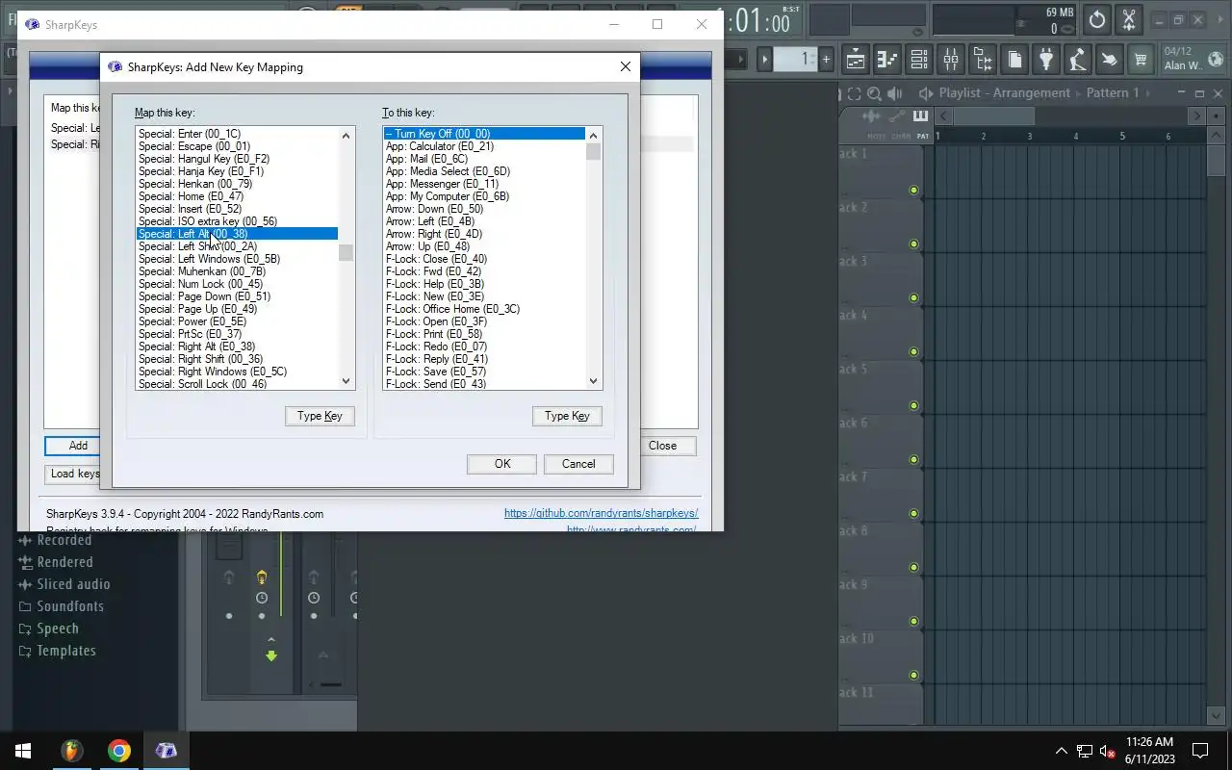Click up arrow of To this key list
This screenshot has width=1232, height=770.
(594, 135)
